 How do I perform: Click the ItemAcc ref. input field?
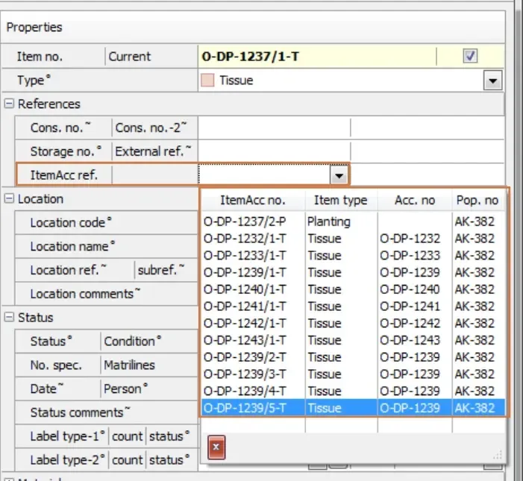pyautogui.click(x=265, y=175)
